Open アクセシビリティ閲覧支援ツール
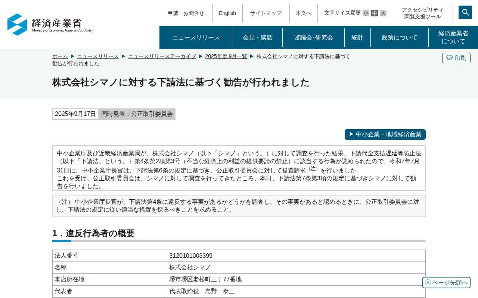Screen dimensions: 478x298 click(x=423, y=13)
